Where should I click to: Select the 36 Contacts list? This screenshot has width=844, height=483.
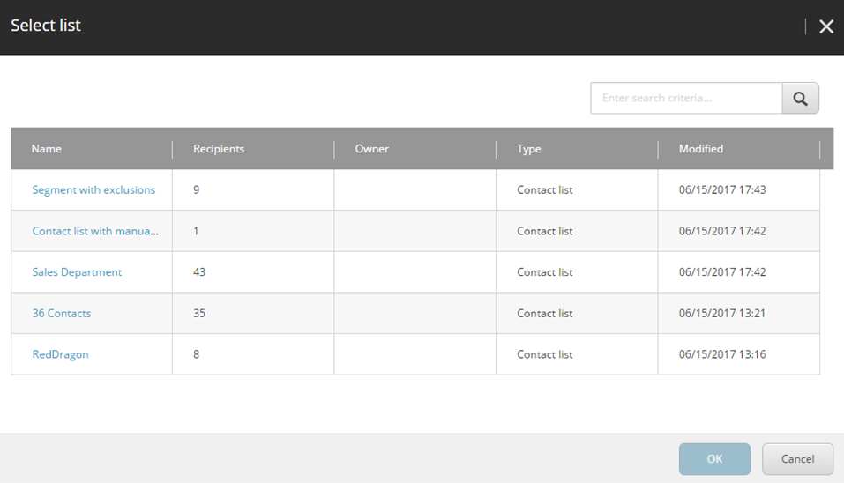click(x=62, y=313)
